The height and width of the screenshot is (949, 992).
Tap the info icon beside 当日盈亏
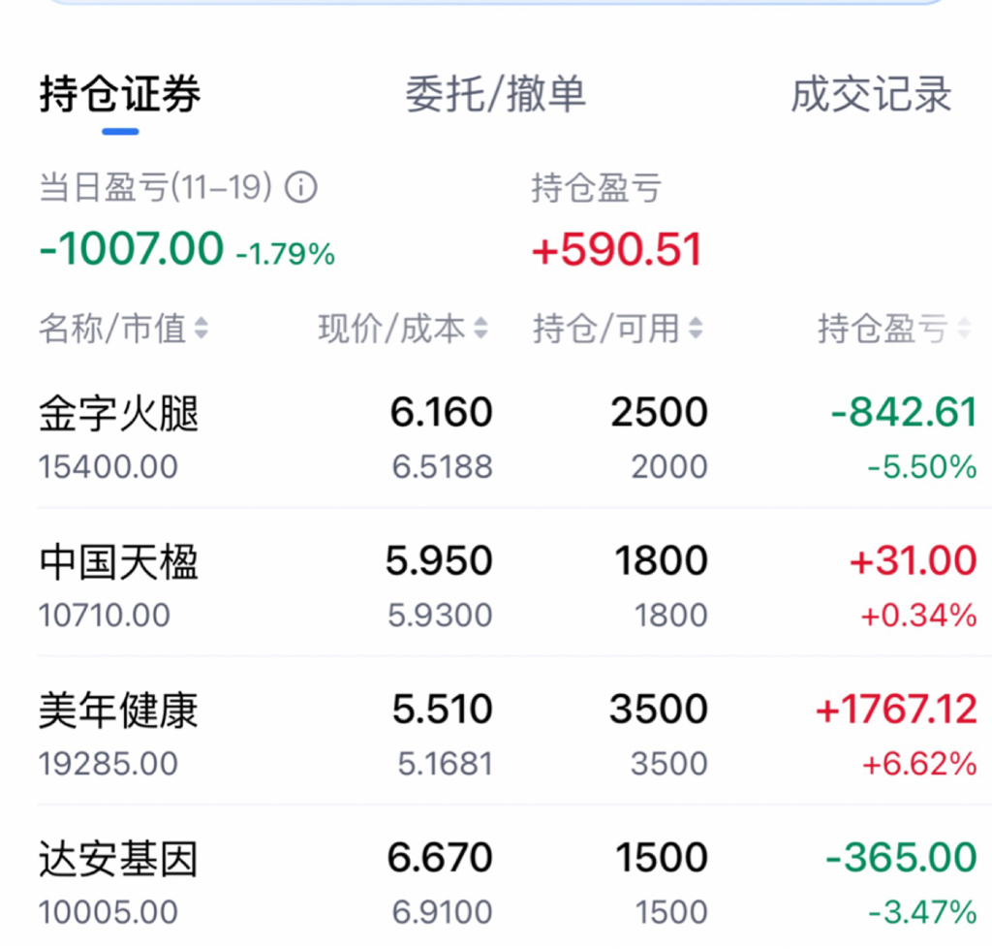[300, 187]
